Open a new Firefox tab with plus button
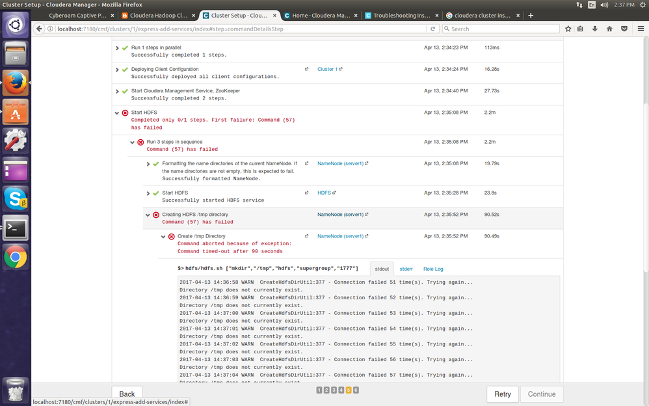Viewport: 649px width, 406px height. 531,15
